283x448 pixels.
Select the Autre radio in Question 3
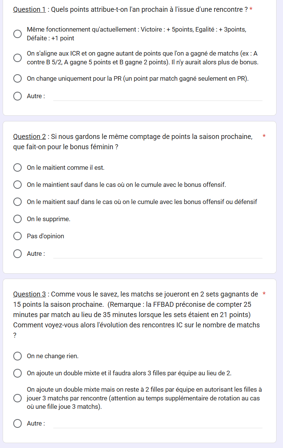(x=17, y=423)
